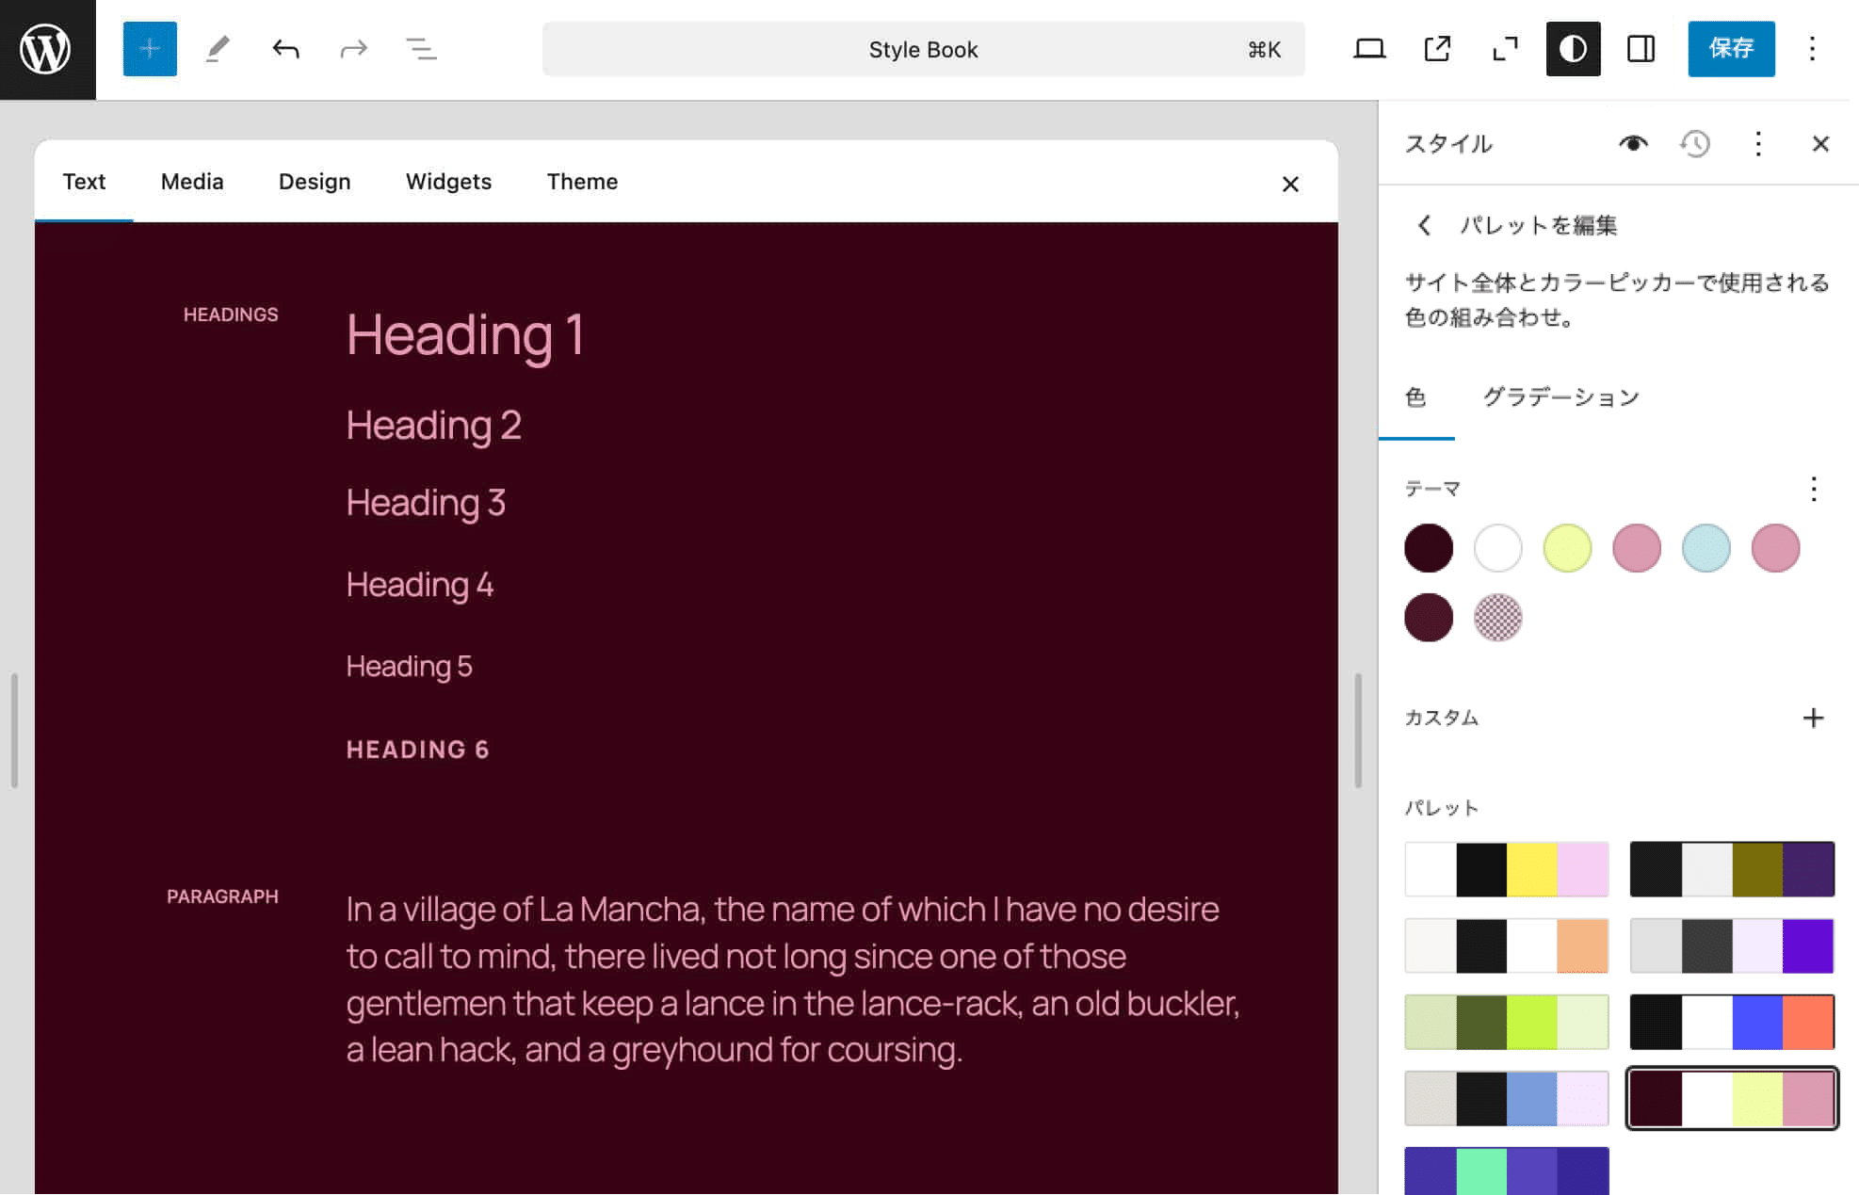This screenshot has width=1859, height=1195.
Task: Select the pale yellow theme color swatch
Action: 1567,548
